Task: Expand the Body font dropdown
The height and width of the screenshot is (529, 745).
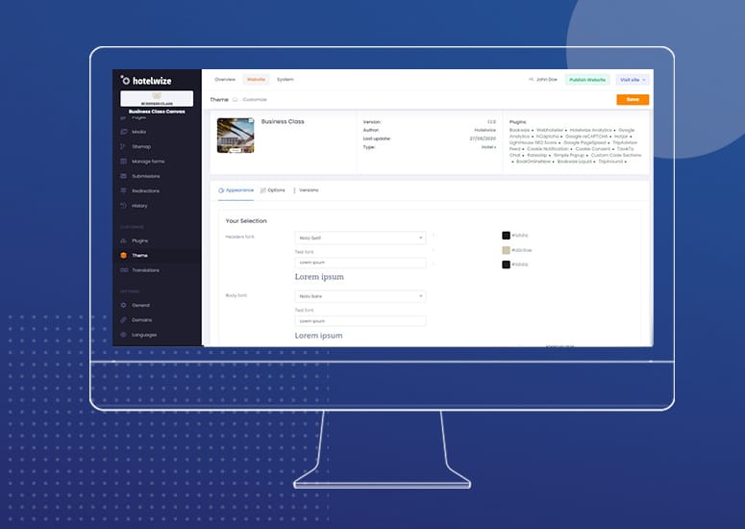Action: (360, 296)
